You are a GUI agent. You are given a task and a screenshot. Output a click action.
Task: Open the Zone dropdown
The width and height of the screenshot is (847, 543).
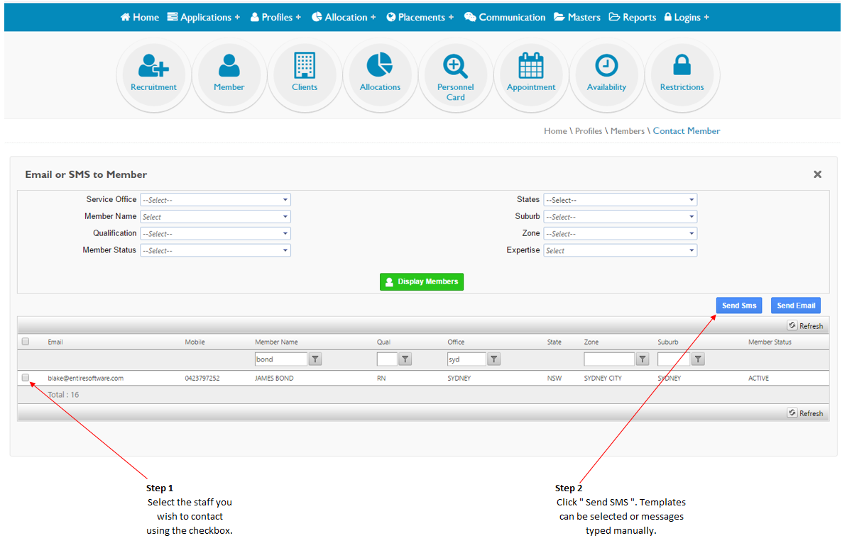coord(620,233)
